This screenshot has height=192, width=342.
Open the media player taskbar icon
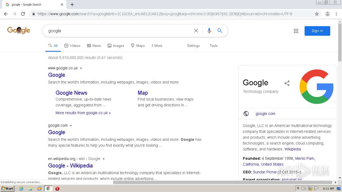coord(39,189)
